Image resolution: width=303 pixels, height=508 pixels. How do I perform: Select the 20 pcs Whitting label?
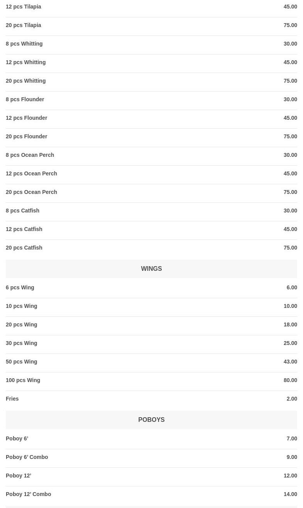pos(26,81)
